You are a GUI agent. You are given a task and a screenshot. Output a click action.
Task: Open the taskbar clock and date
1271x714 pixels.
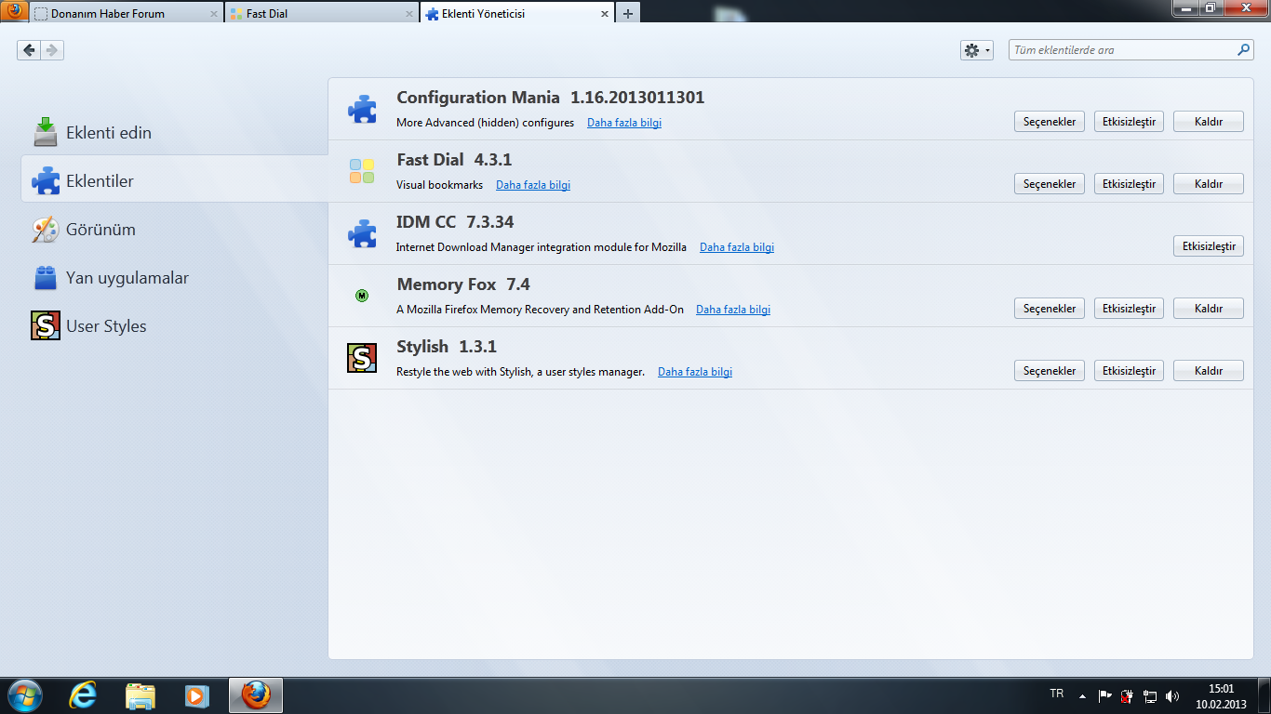click(x=1221, y=696)
